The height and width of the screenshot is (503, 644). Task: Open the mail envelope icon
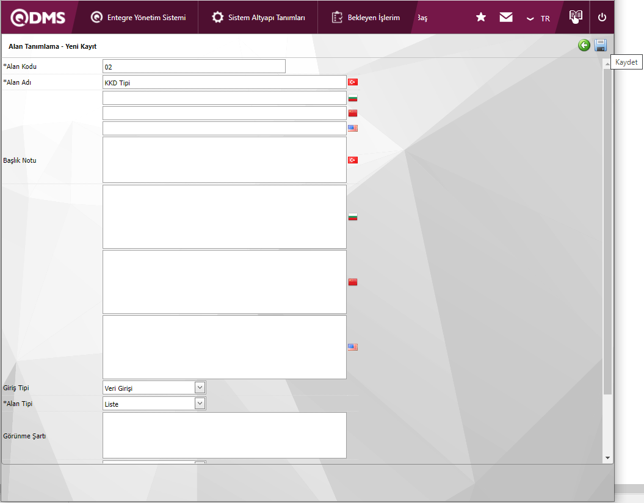506,17
